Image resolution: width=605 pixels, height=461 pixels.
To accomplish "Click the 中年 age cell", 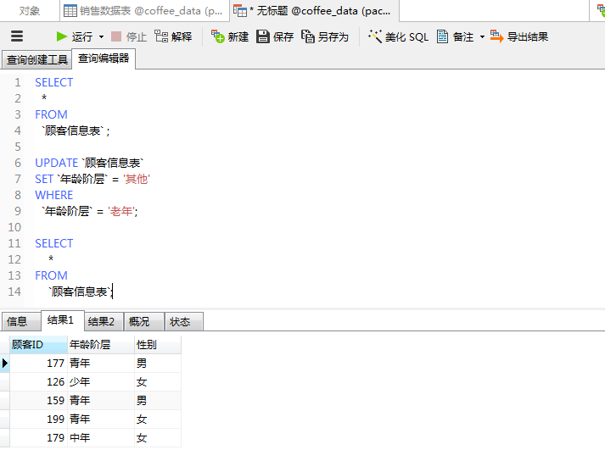I will pos(101,438).
